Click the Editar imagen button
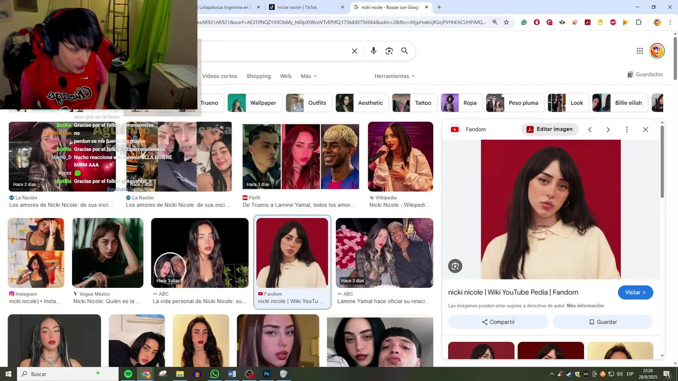678x381 pixels. pos(549,129)
